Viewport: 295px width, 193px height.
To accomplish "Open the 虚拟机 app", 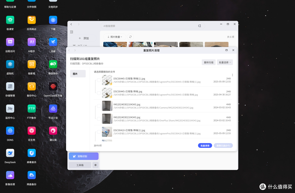I will coord(10,65).
